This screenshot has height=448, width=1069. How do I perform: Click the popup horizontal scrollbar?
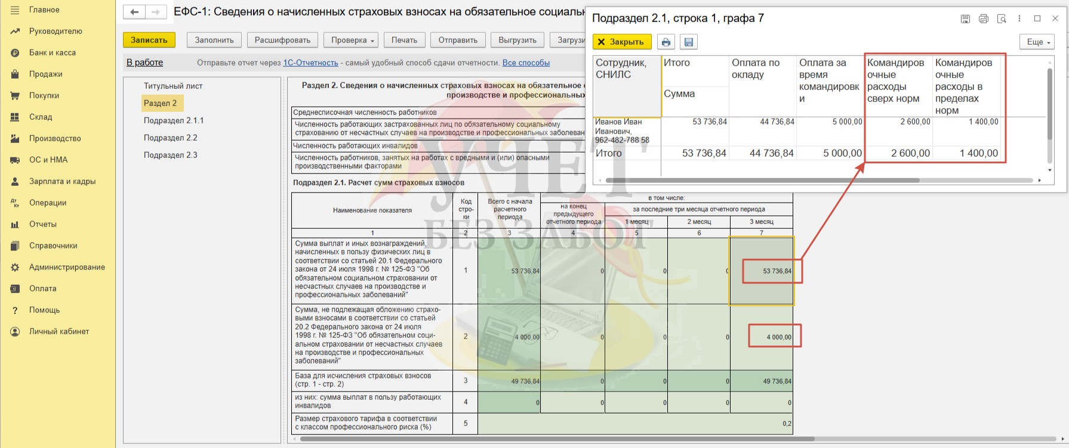(x=762, y=180)
